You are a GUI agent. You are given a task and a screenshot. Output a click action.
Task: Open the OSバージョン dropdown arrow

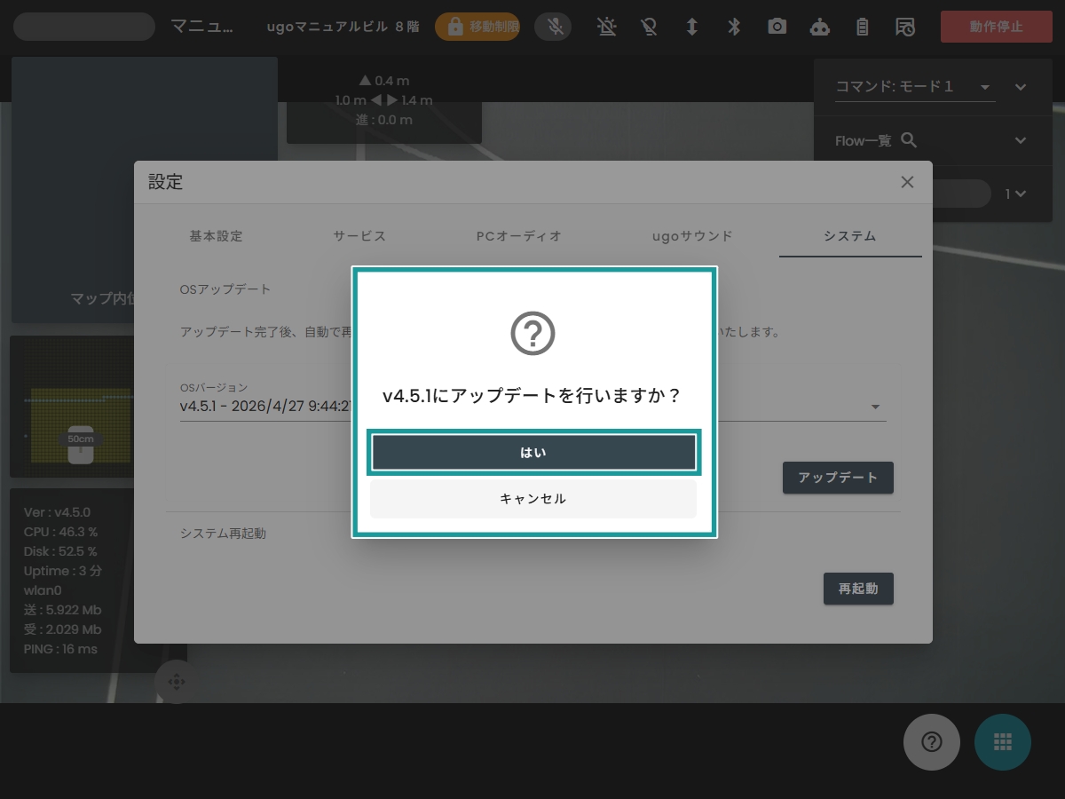[875, 407]
